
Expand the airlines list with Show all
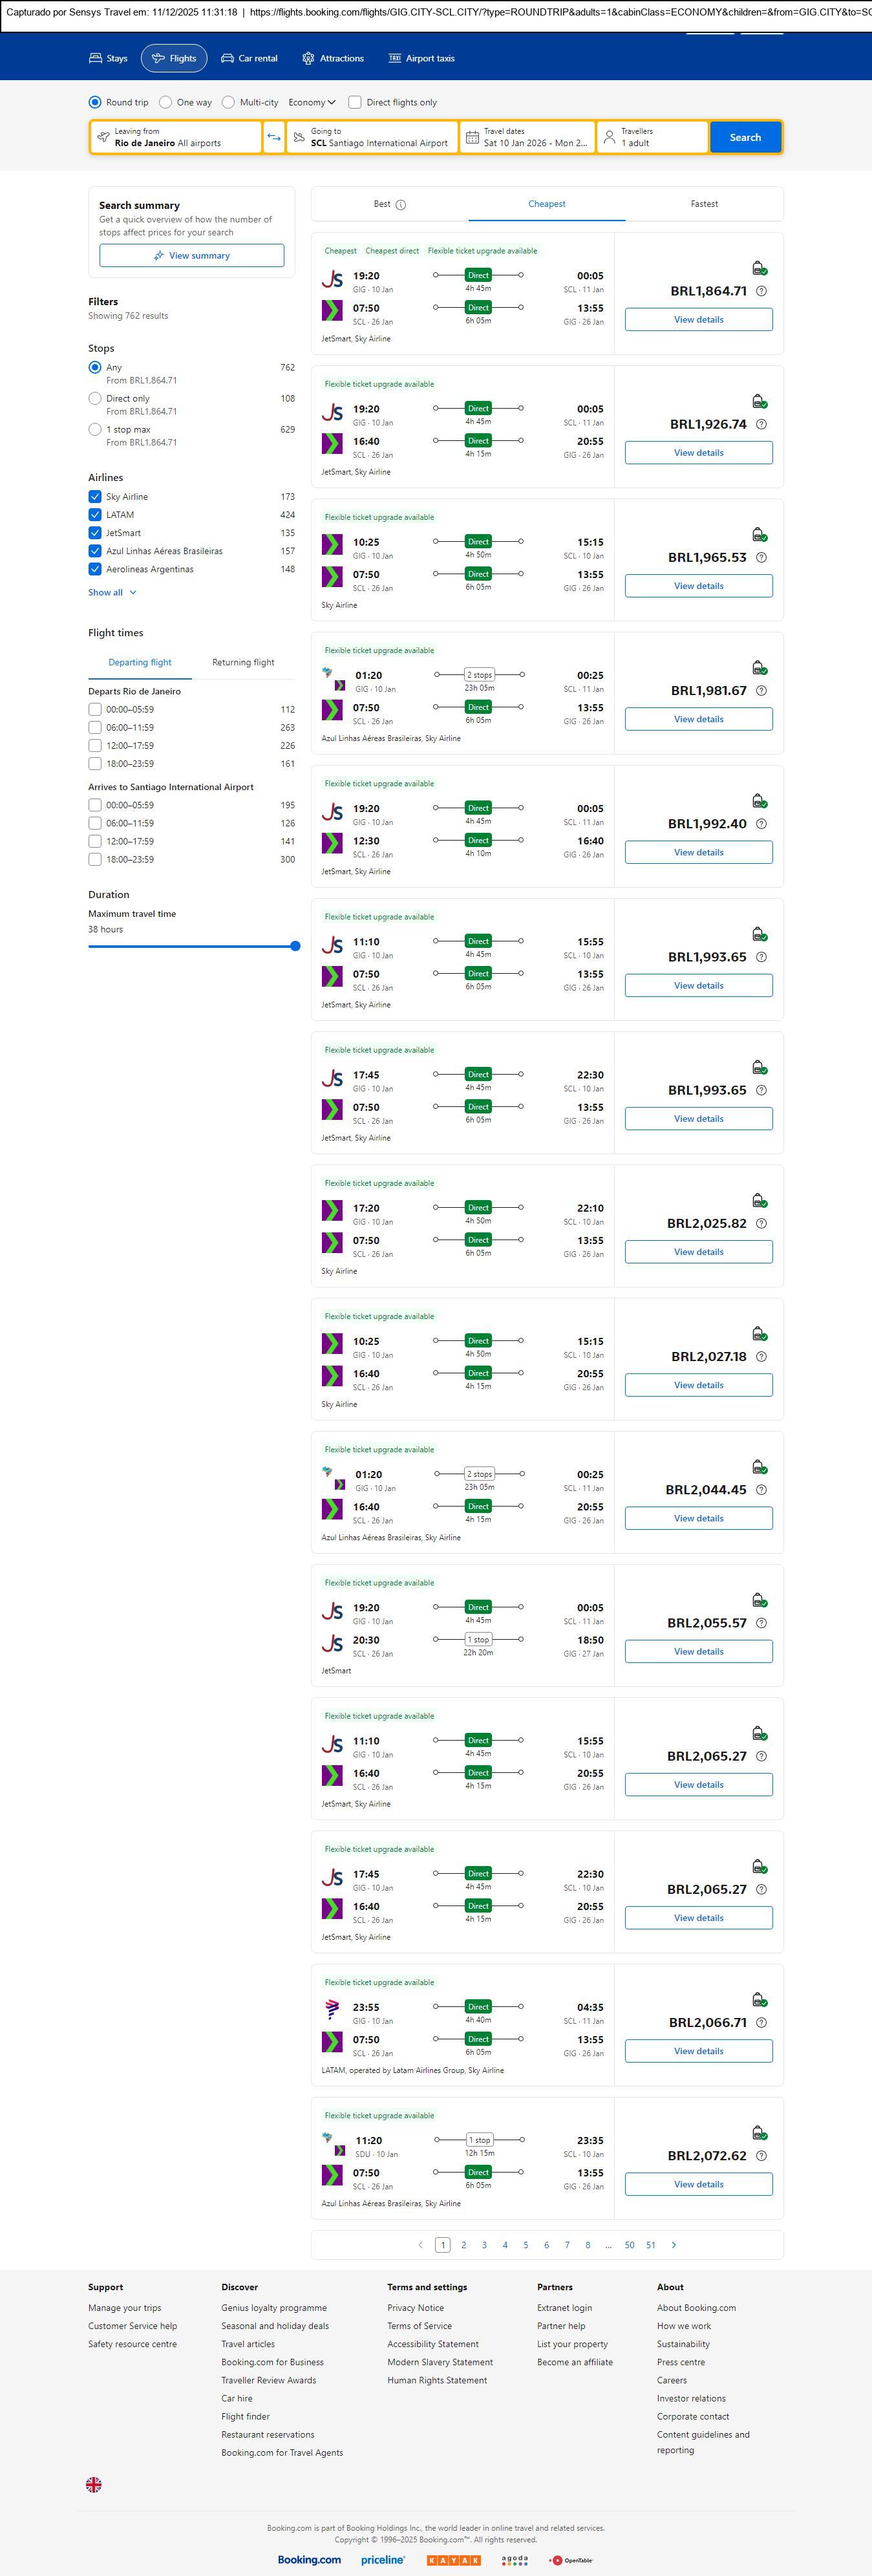112,593
